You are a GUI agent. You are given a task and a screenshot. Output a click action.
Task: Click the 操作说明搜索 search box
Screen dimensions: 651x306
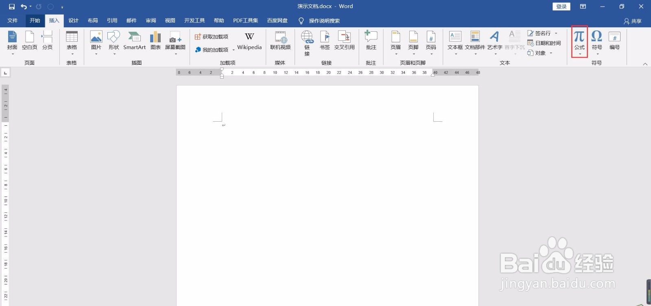[x=319, y=21]
